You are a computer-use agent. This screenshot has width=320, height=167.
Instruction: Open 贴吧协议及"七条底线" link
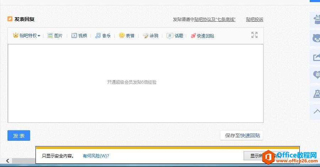click(215, 20)
